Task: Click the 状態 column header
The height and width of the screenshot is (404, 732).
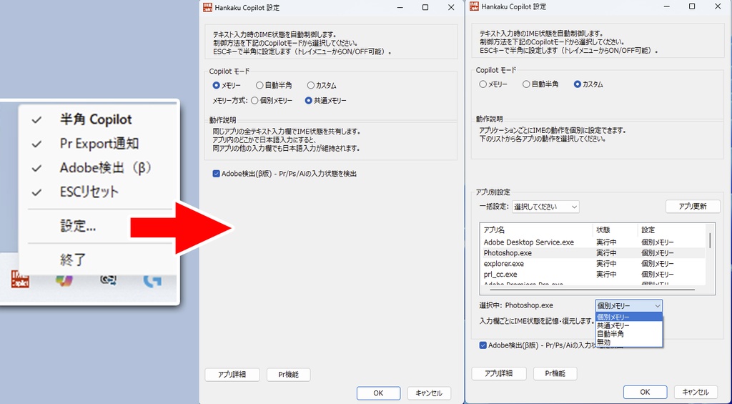Action: pos(615,230)
